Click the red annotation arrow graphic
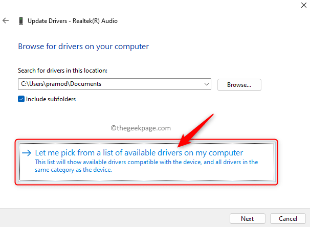This screenshot has height=227, width=310. (x=197, y=128)
